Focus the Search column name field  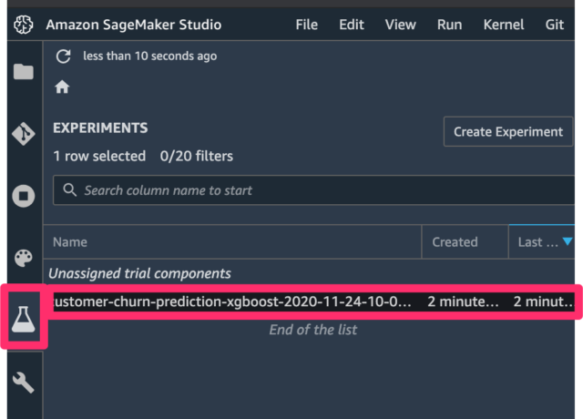coord(314,190)
